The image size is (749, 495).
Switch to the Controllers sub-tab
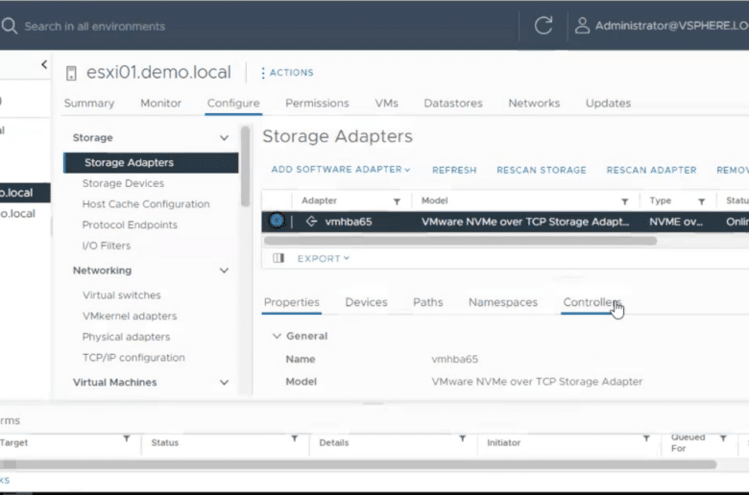coord(592,302)
